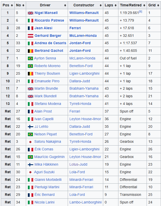Click the UK flag beside Mark Blundell
Screen dimensions: 161x206
[30, 96]
